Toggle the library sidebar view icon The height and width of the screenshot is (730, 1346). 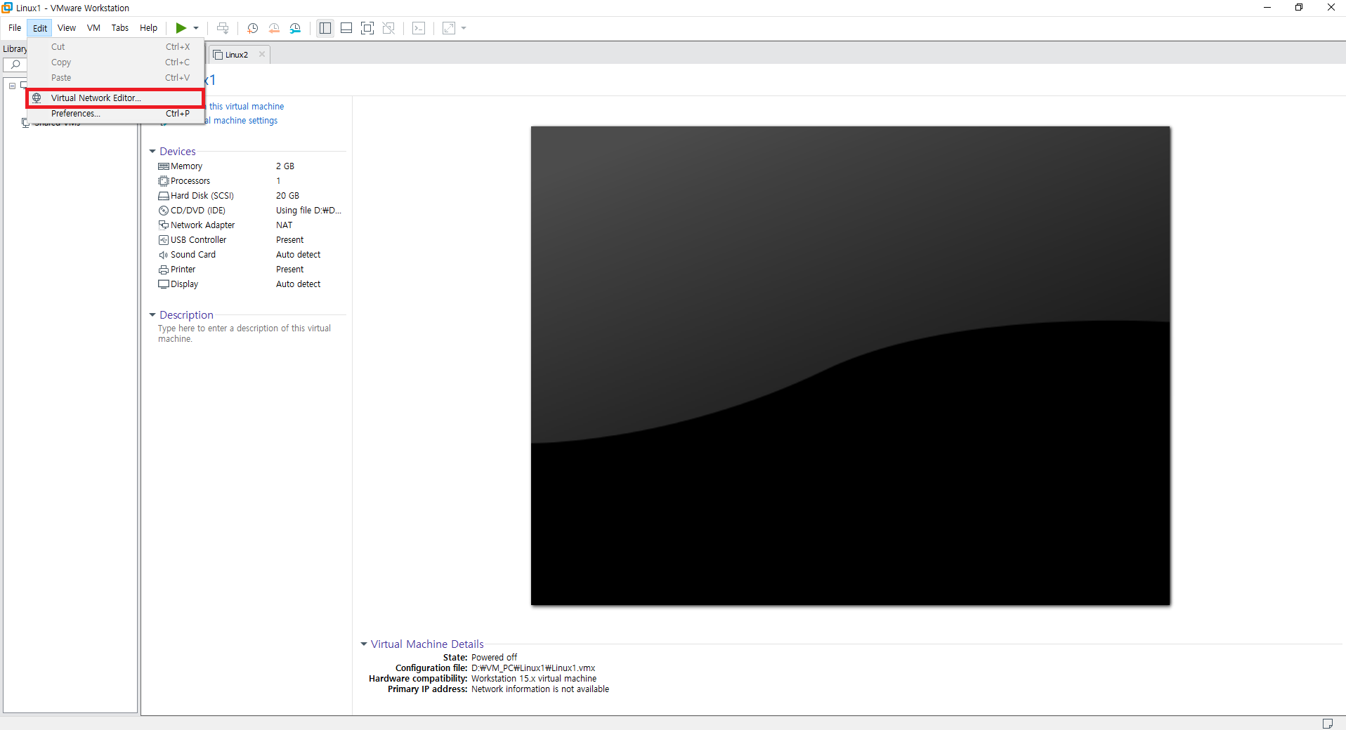click(325, 28)
